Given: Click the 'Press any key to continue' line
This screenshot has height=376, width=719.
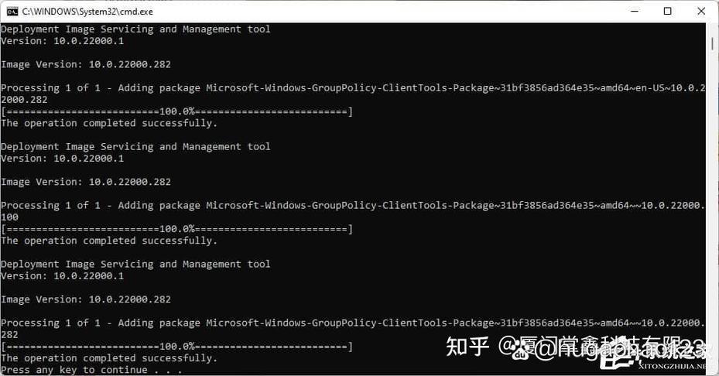Looking at the screenshot, I should click(x=91, y=370).
